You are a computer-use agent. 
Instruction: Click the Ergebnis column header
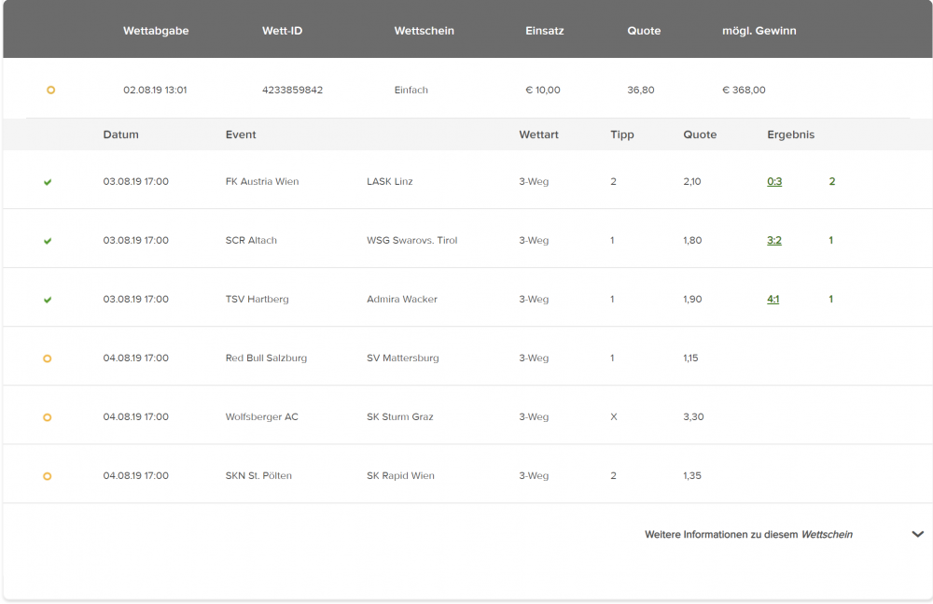pyautogui.click(x=790, y=134)
